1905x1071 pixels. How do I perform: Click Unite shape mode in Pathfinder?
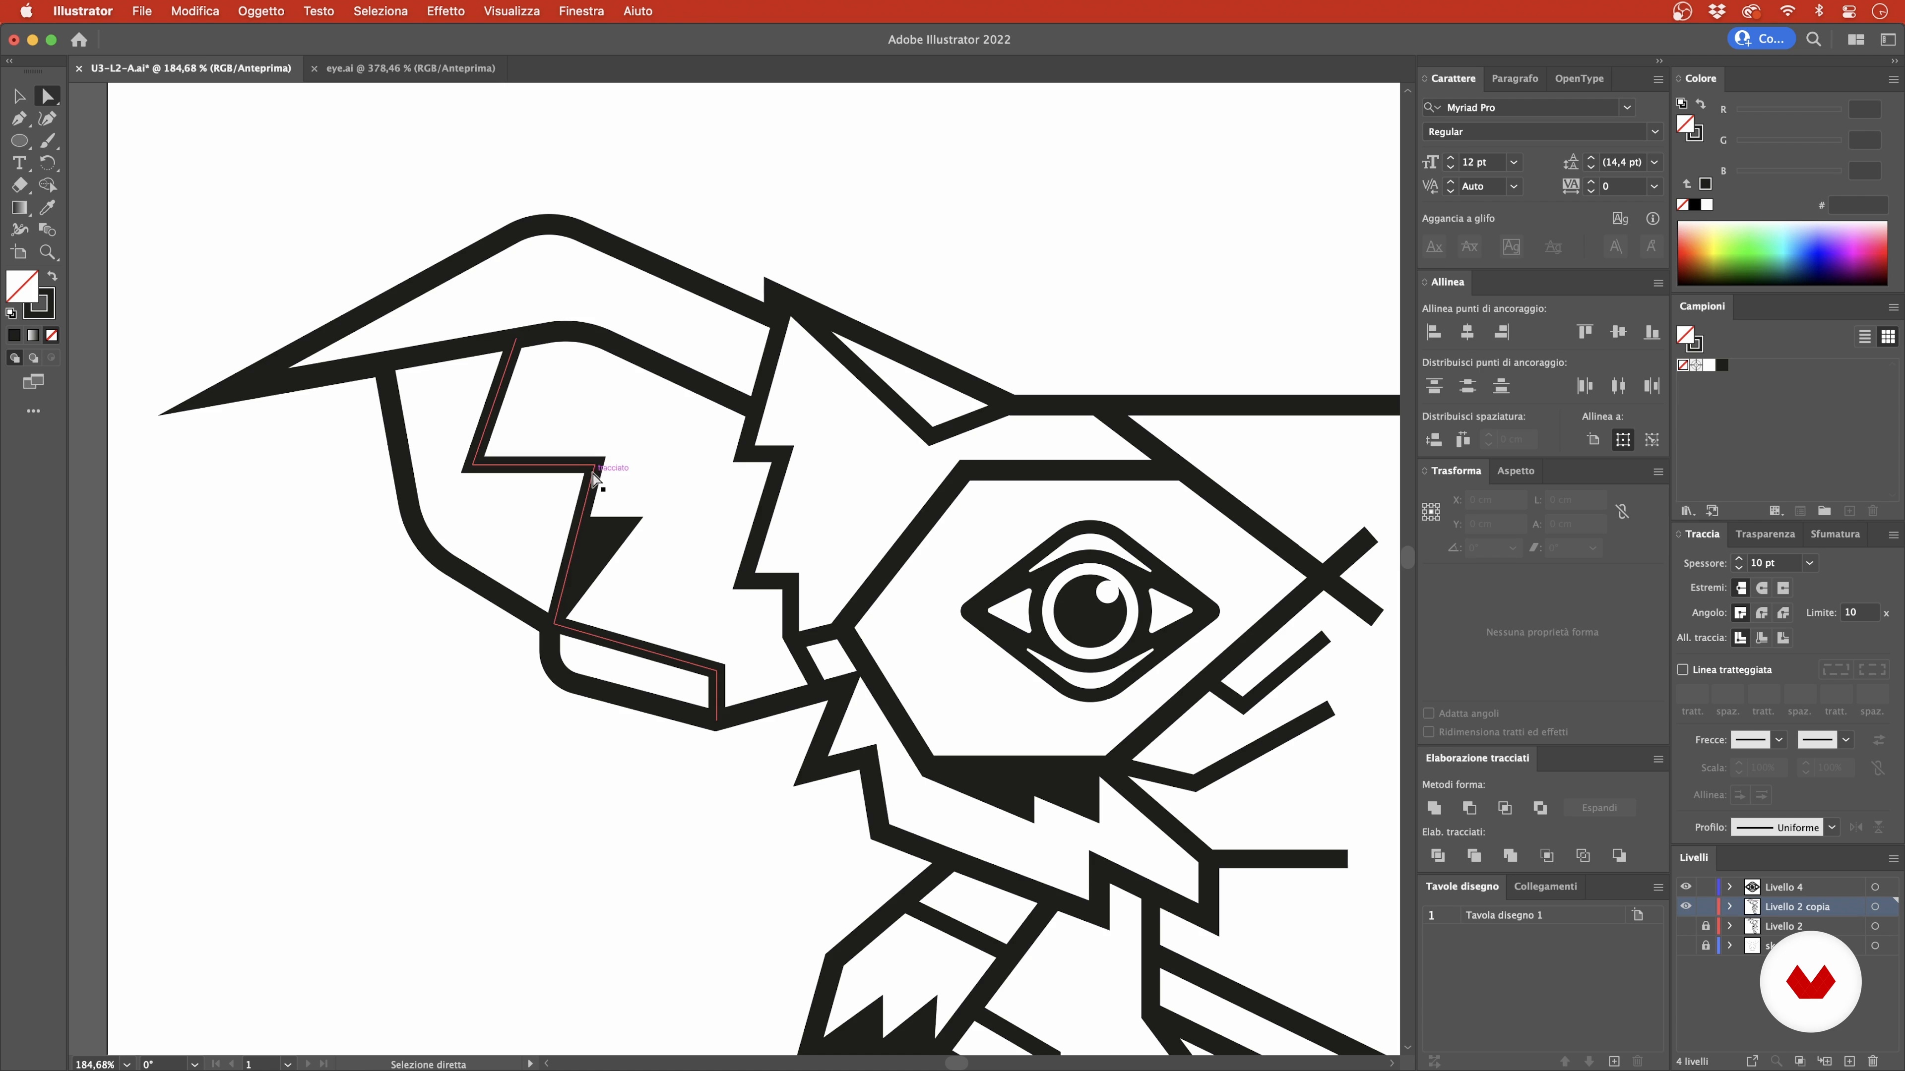(1434, 808)
